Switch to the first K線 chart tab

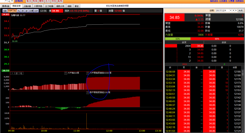click(x=6, y=6)
